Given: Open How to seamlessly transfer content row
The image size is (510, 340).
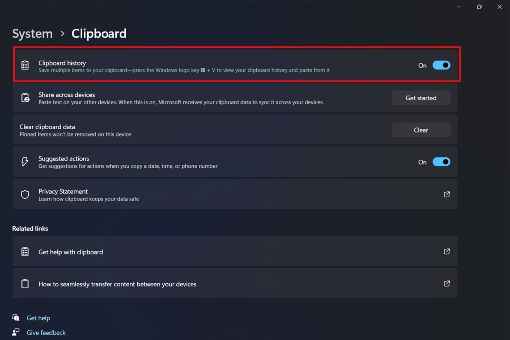Looking at the screenshot, I should pos(117,284).
